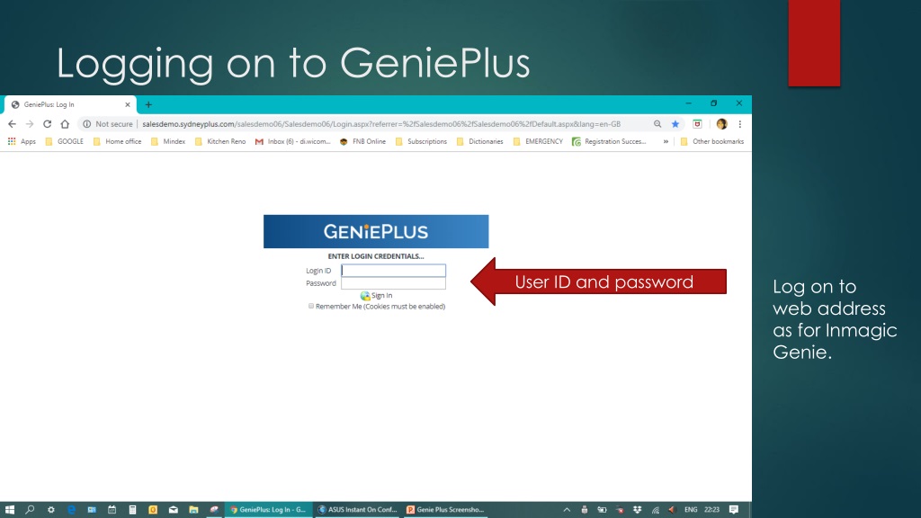Viewport: 921px width, 518px height.
Task: Open the Subscriptions bookmark folder
Action: pos(421,141)
